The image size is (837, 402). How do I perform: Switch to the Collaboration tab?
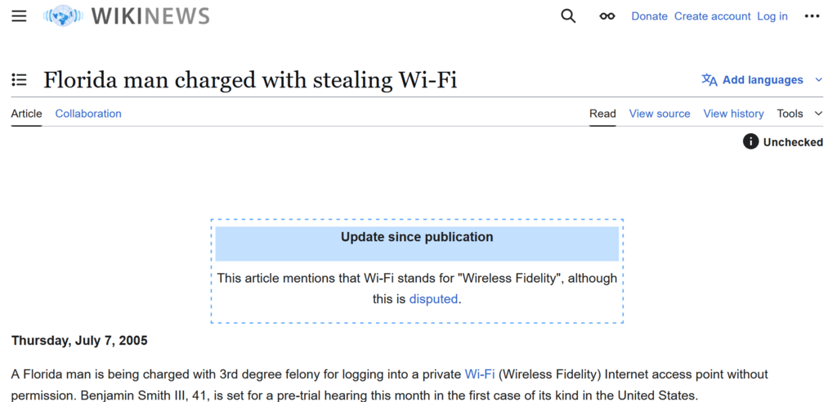pos(88,114)
